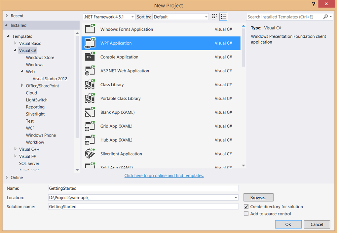Click the Solution name input field

pyautogui.click(x=143, y=207)
